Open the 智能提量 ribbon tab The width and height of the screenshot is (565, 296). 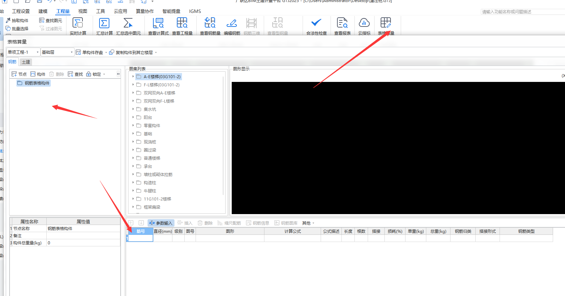pos(171,11)
